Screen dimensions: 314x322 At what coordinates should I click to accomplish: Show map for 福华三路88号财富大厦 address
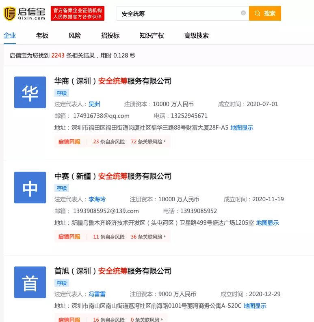pos(242,128)
